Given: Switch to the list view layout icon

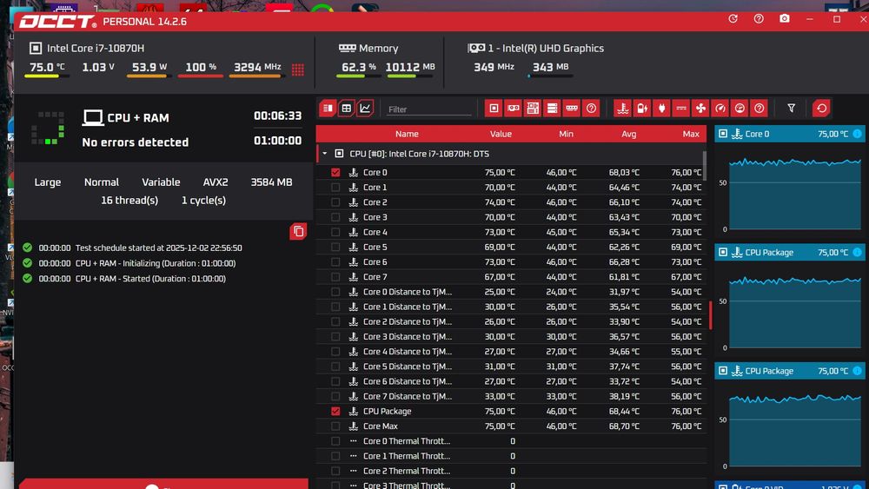Looking at the screenshot, I should [328, 109].
